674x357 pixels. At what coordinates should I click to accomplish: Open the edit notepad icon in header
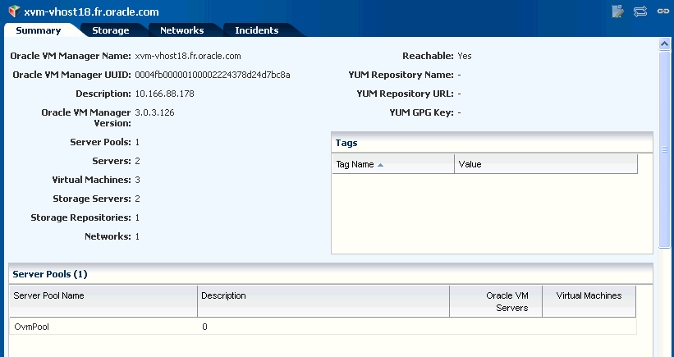pyautogui.click(x=617, y=11)
